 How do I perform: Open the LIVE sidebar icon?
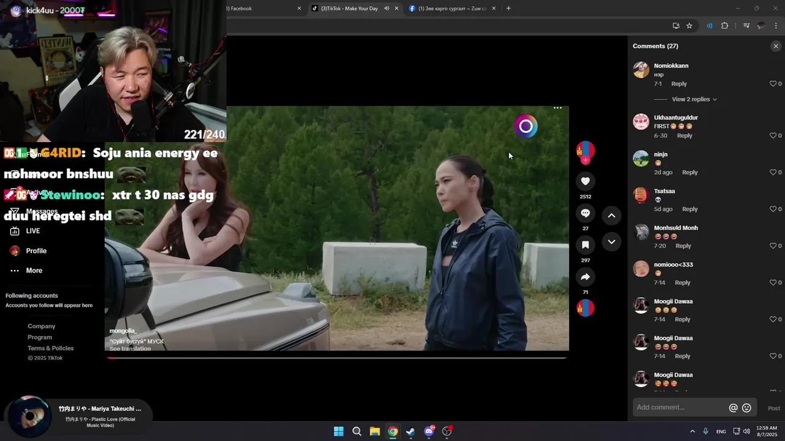[x=15, y=231]
